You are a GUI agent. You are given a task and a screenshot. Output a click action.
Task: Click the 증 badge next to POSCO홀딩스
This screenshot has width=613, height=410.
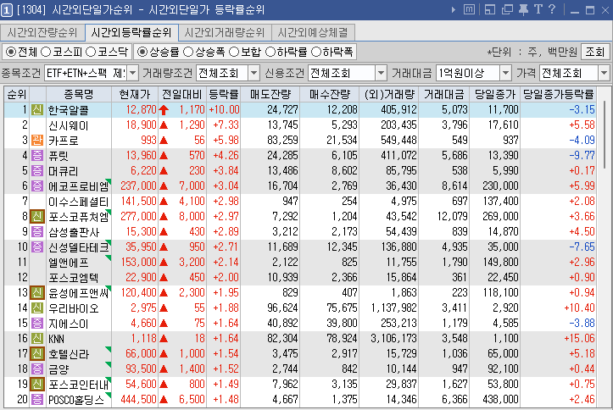pyautogui.click(x=37, y=399)
